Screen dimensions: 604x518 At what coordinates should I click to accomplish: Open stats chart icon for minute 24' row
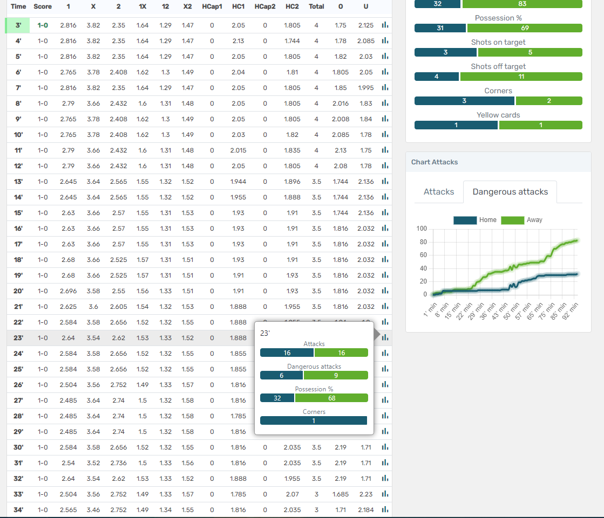click(385, 354)
